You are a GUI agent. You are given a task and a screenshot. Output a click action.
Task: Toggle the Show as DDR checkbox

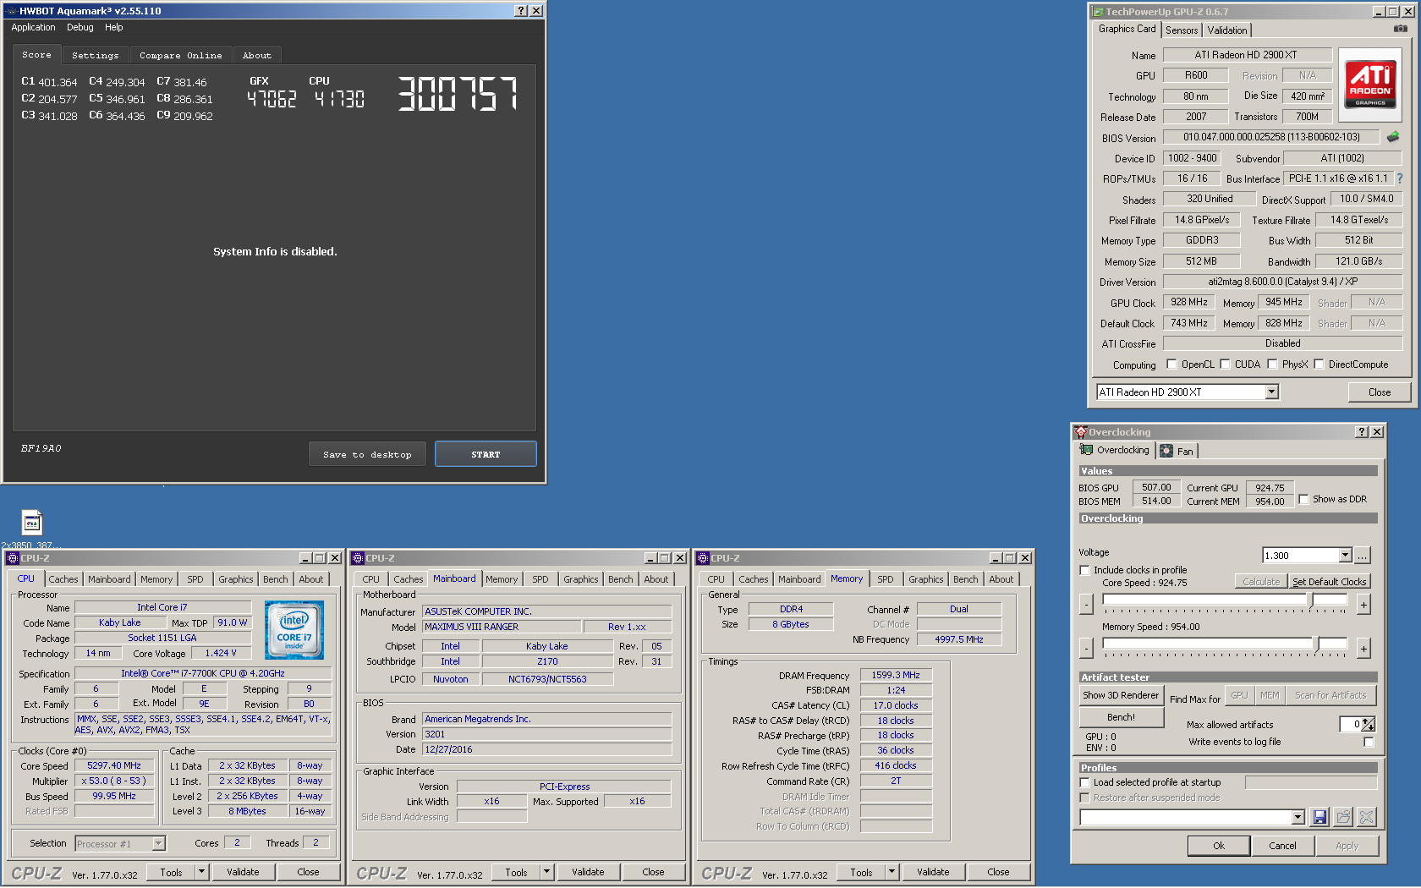[x=1303, y=499]
